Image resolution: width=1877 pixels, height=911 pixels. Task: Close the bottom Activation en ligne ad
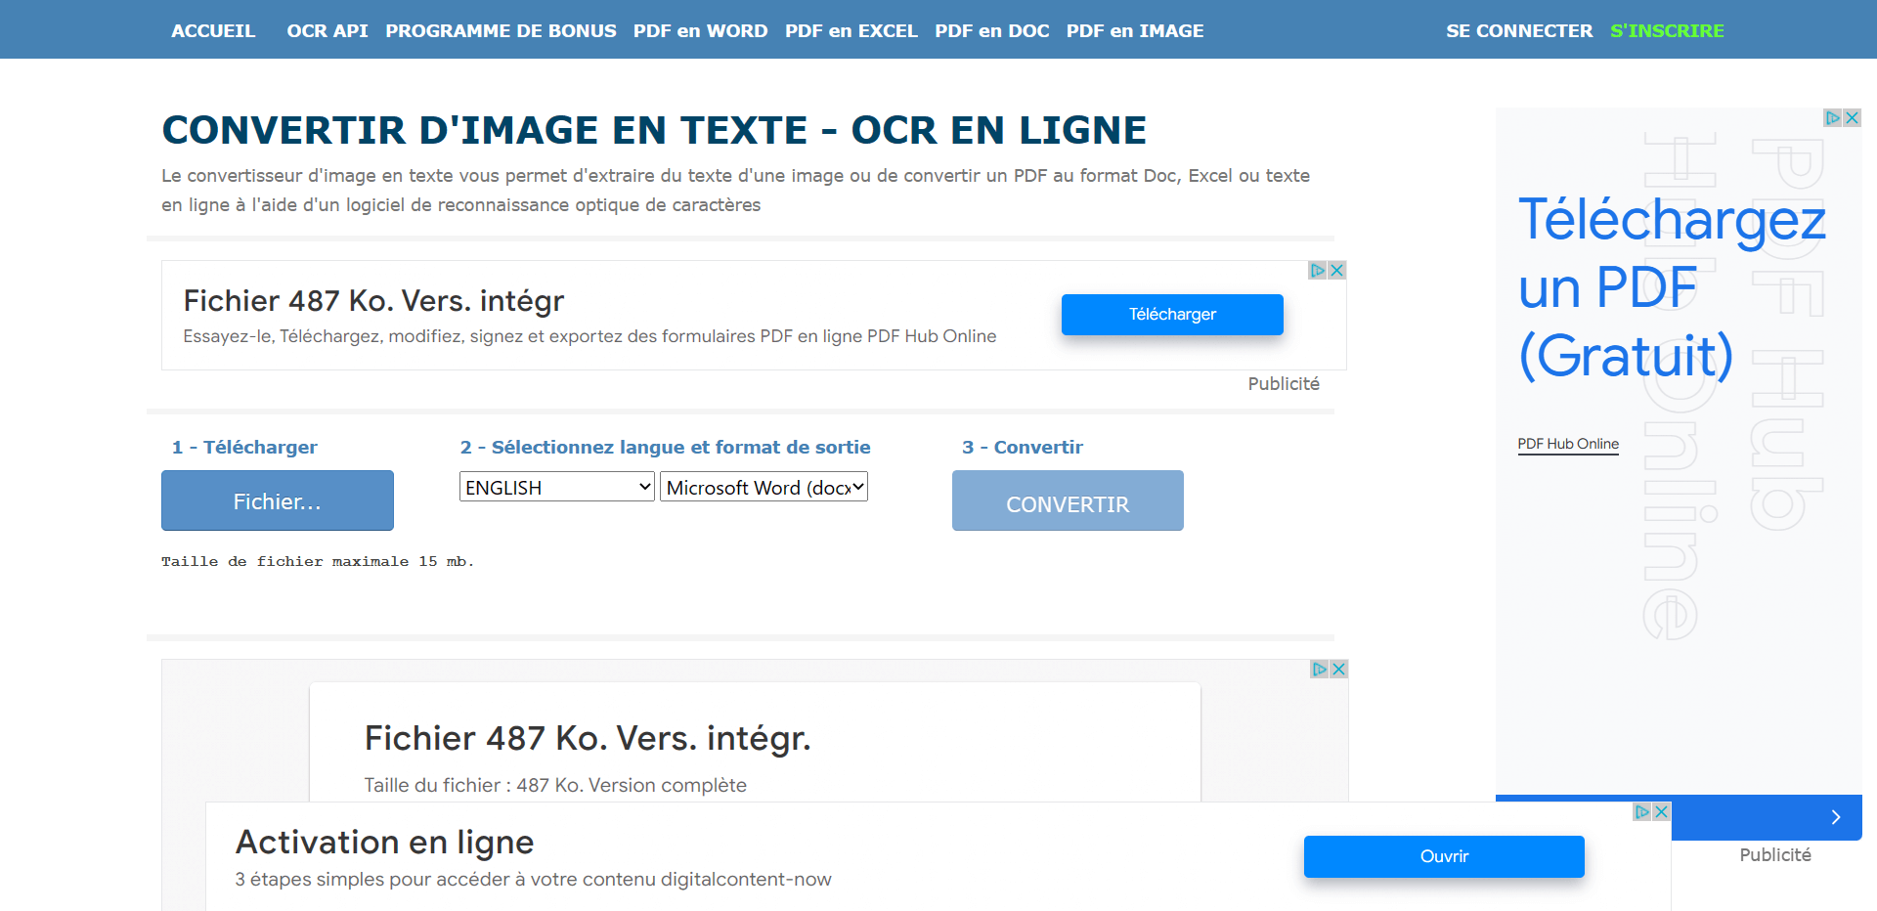[1661, 812]
